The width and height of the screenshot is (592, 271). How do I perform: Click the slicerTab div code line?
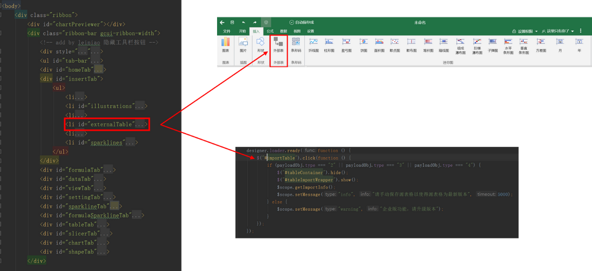76,234
